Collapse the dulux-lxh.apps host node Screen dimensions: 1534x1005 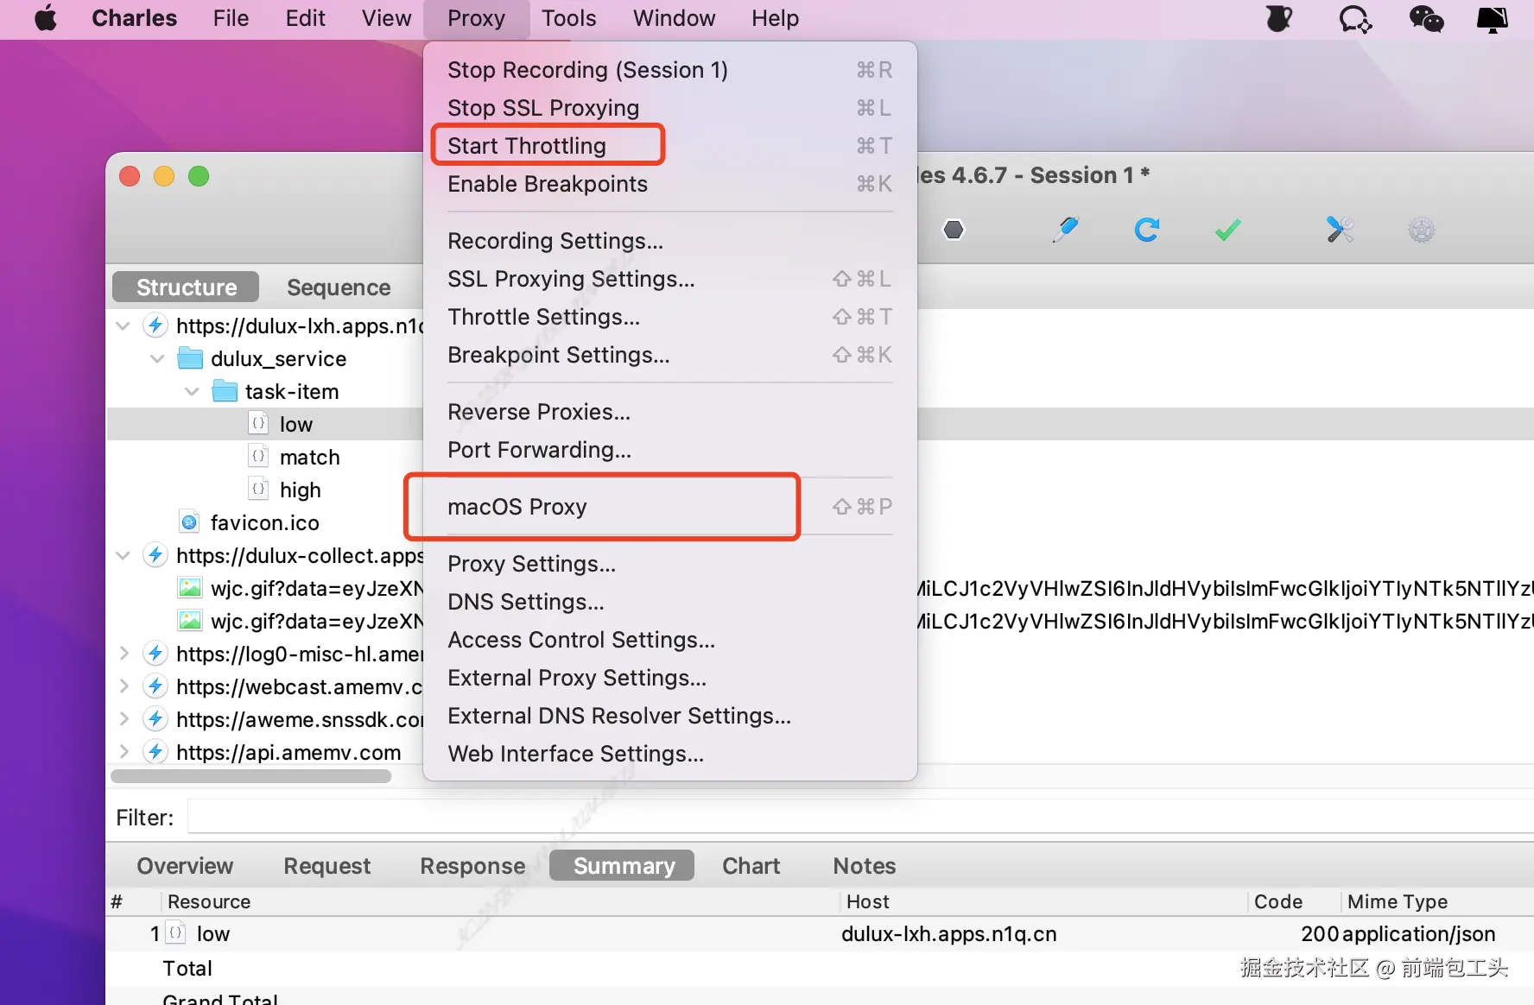pyautogui.click(x=123, y=326)
